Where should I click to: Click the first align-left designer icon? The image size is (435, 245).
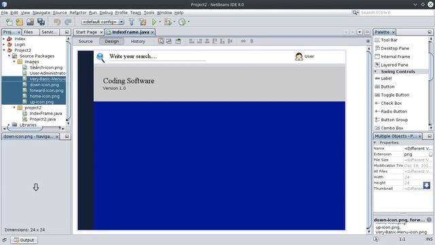coord(192,41)
